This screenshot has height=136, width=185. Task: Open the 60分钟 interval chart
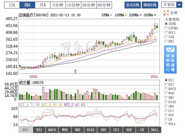tap(104, 5)
